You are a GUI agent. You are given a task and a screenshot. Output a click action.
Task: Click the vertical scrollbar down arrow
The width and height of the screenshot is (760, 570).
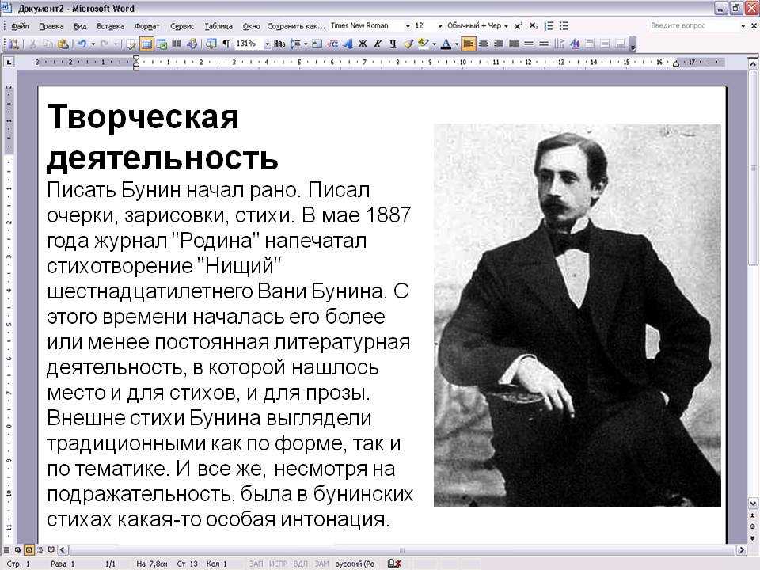pos(753,503)
